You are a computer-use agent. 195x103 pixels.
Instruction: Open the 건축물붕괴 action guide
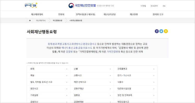136,69
